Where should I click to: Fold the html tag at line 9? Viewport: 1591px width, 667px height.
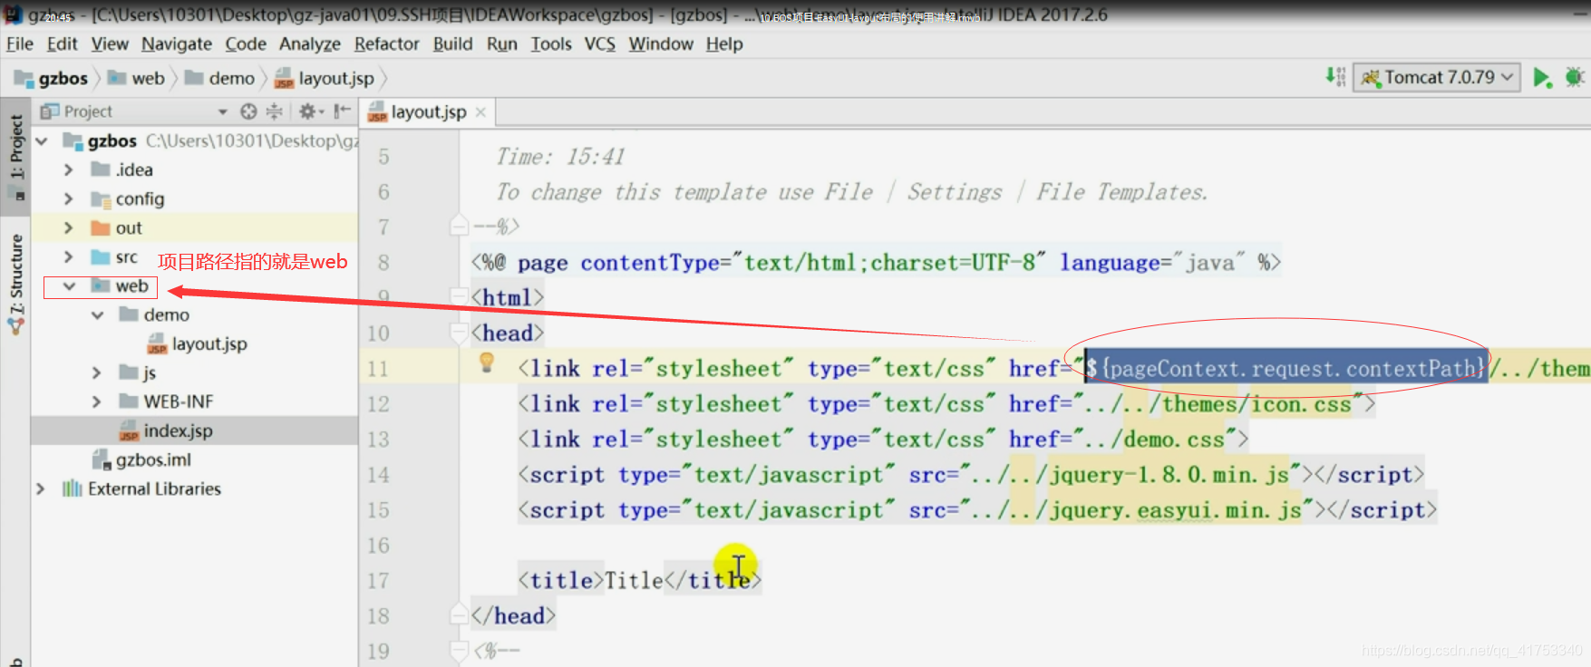pyautogui.click(x=459, y=296)
